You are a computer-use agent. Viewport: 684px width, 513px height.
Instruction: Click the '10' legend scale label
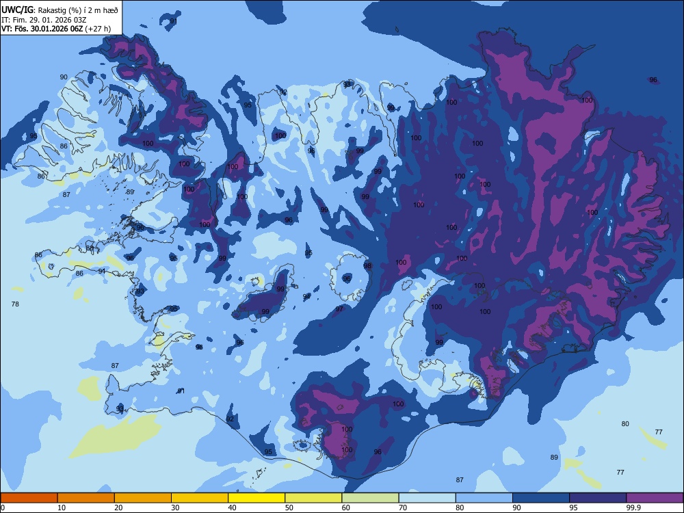[62, 508]
